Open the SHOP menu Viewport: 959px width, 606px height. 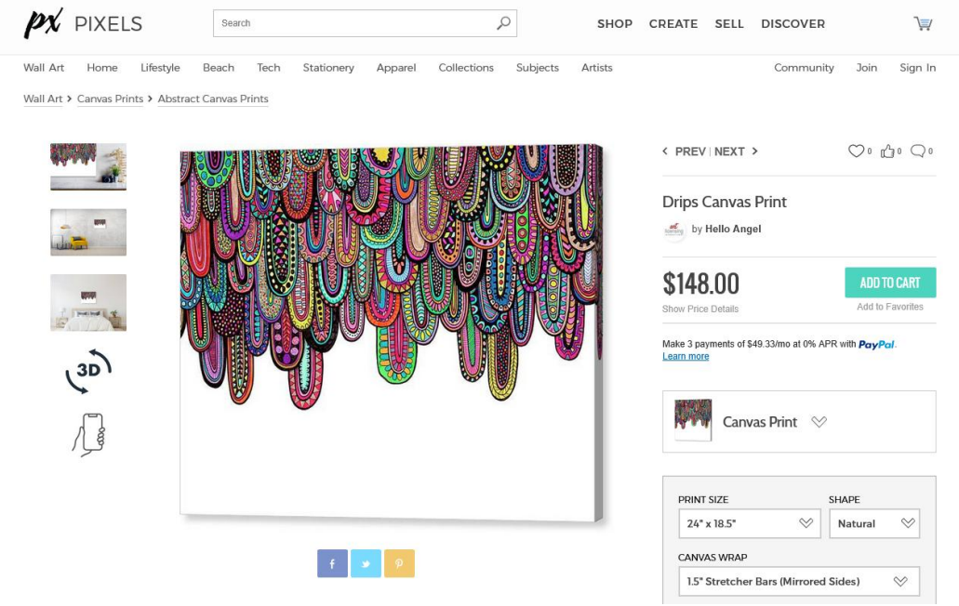pos(615,24)
